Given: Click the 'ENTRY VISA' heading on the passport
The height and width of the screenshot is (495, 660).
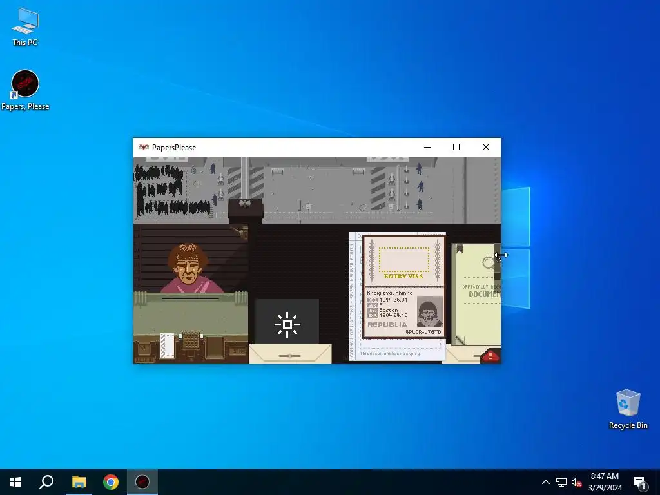Looking at the screenshot, I should pos(403,276).
